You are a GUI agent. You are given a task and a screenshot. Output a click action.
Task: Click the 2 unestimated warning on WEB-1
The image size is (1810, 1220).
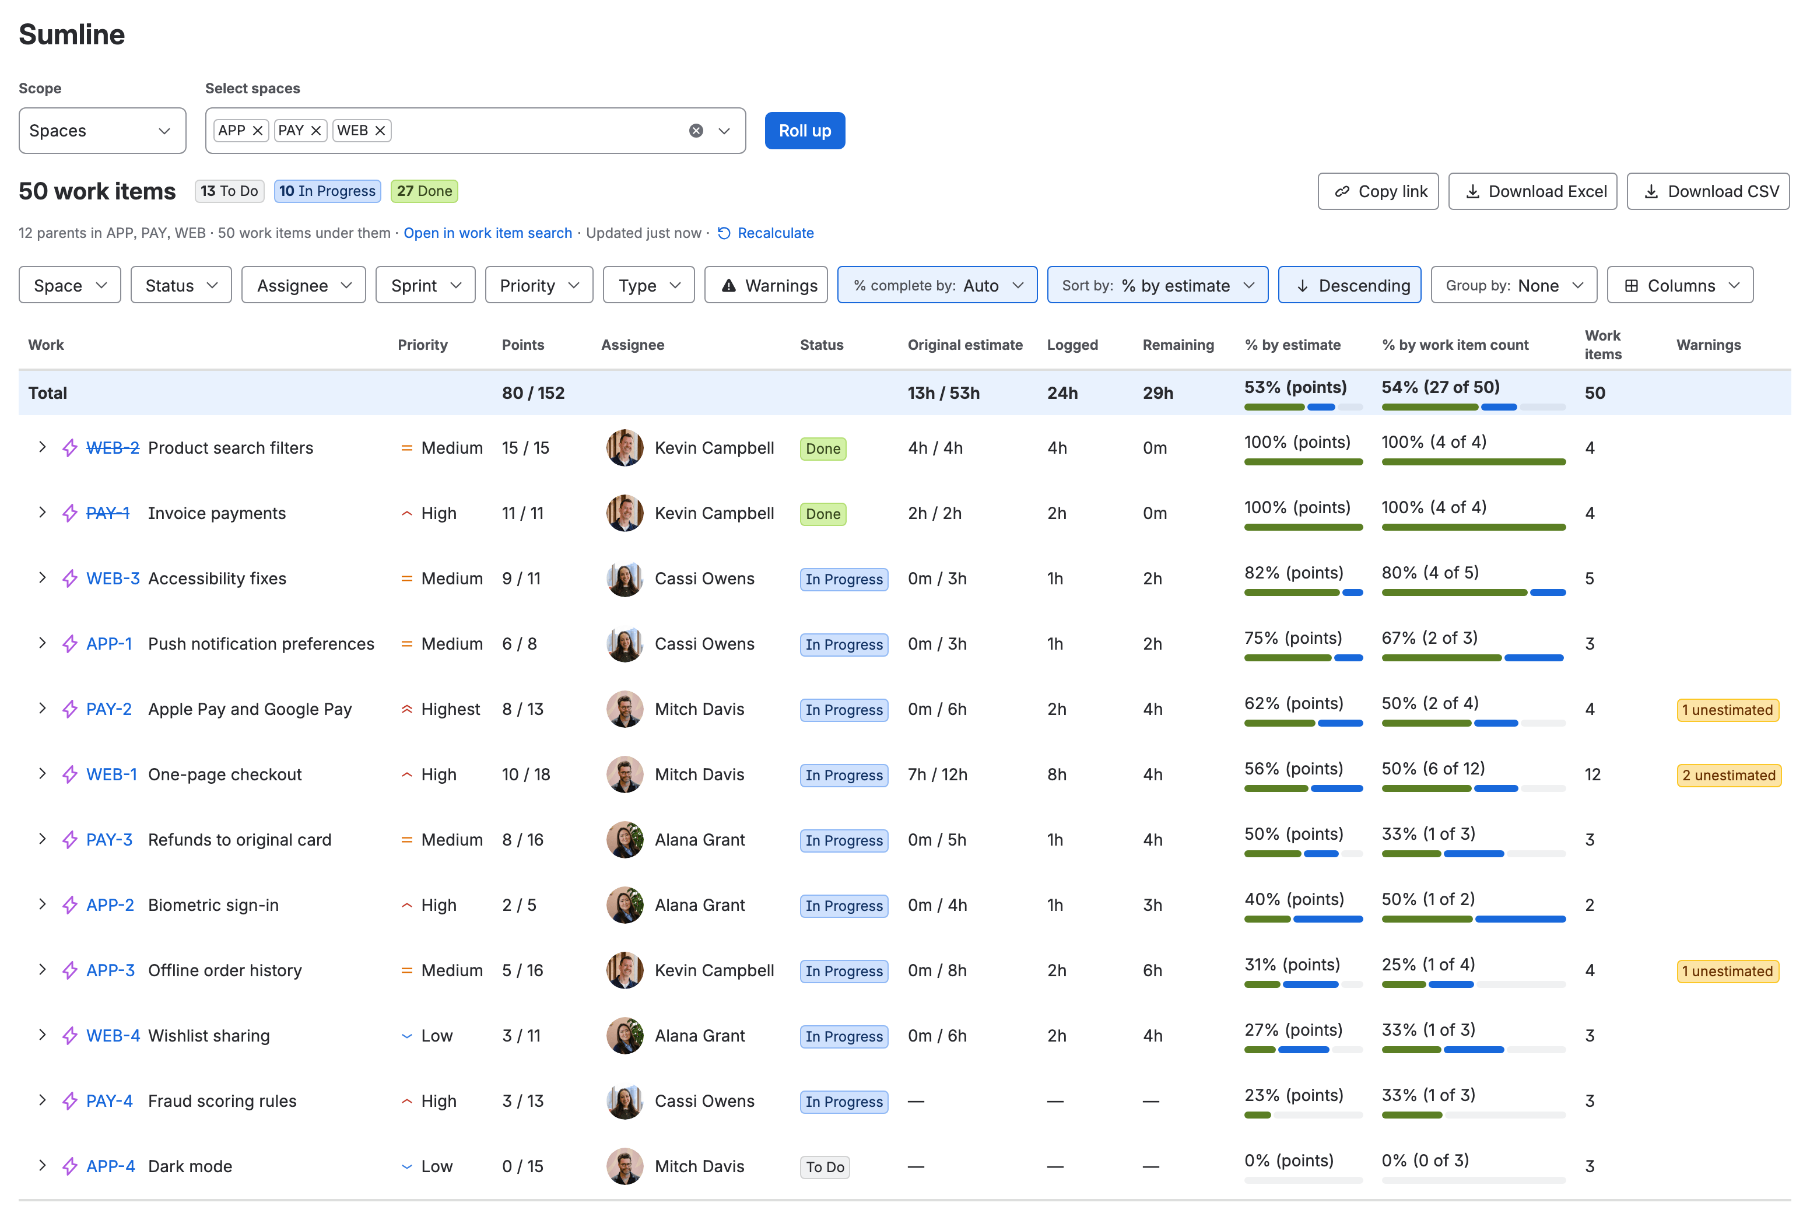[1728, 775]
